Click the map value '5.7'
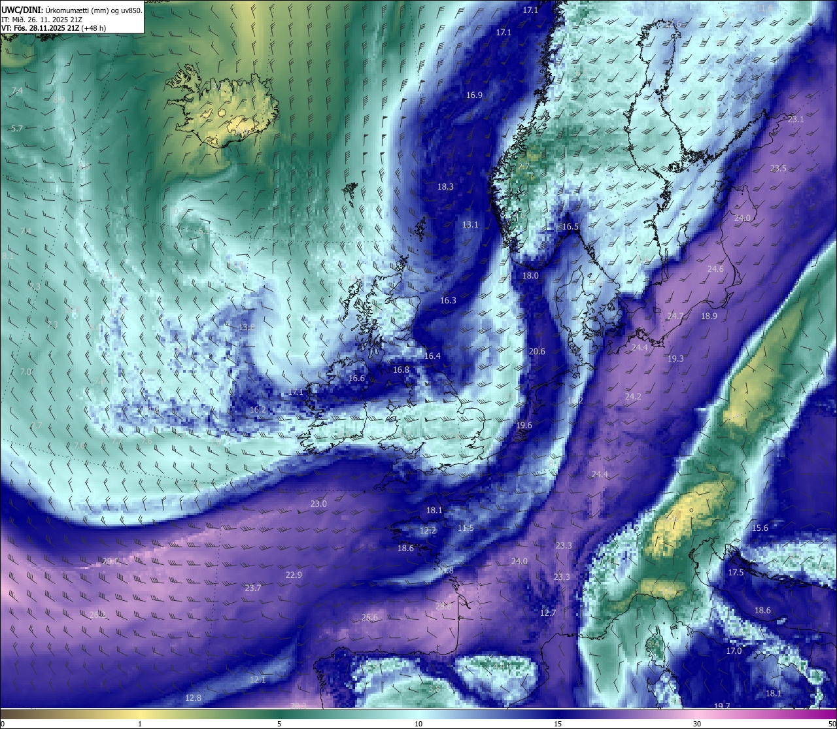The image size is (837, 729). [17, 128]
